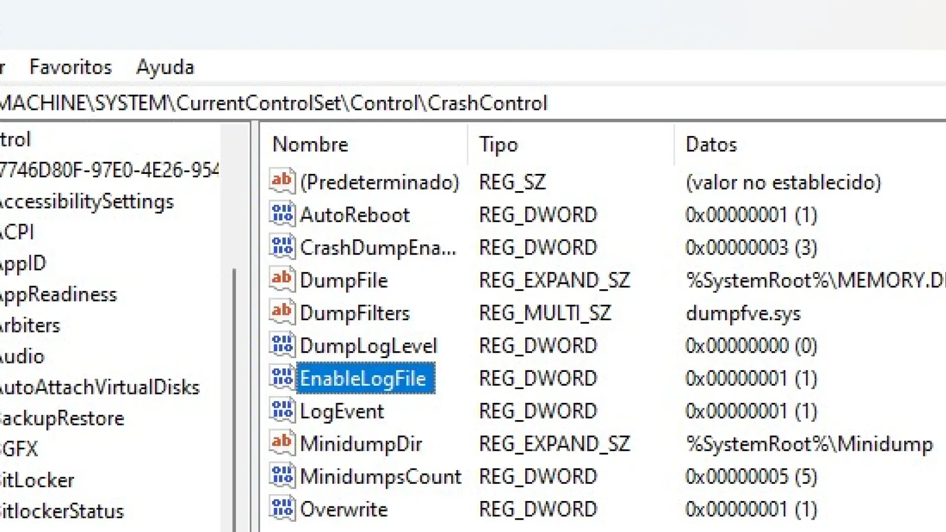
Task: Select the LogEvent value entry
Action: pyautogui.click(x=341, y=411)
